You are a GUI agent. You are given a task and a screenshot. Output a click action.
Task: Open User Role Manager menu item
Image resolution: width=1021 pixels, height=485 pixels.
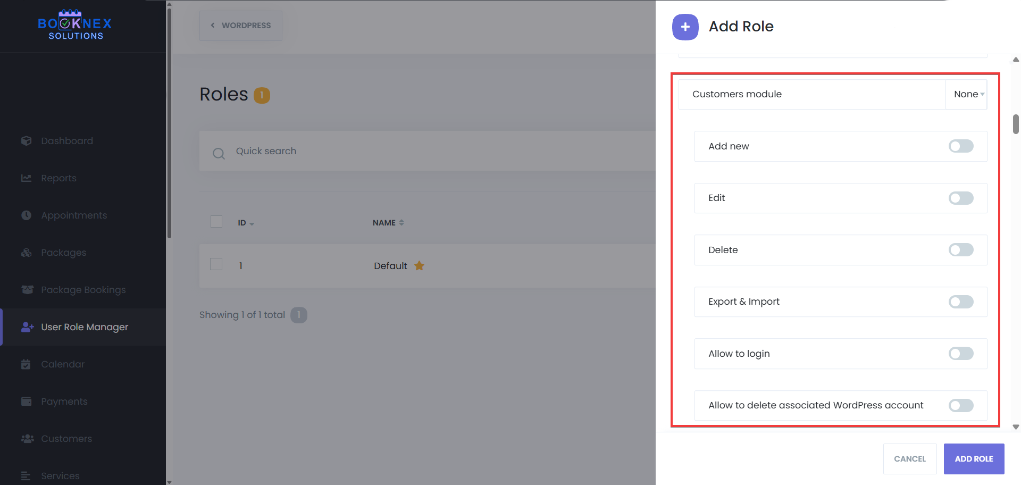tap(85, 327)
